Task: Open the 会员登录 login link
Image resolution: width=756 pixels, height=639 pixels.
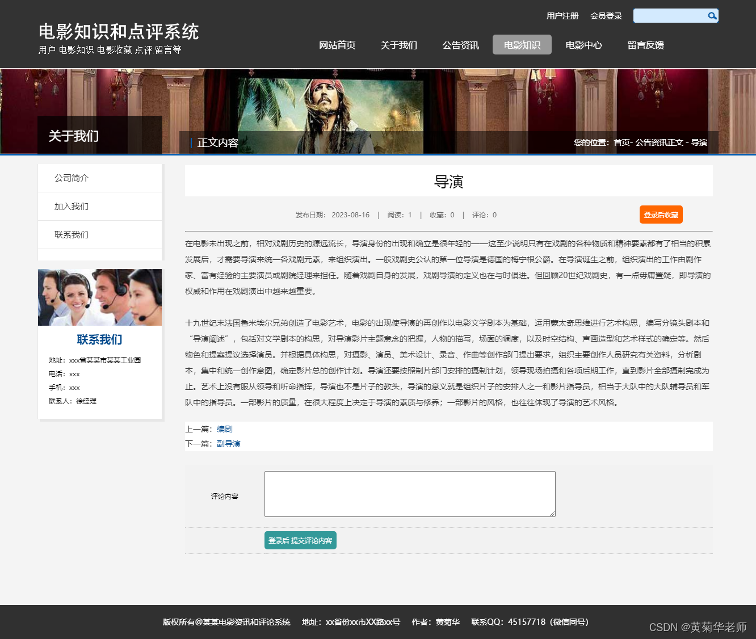Action: click(x=606, y=16)
